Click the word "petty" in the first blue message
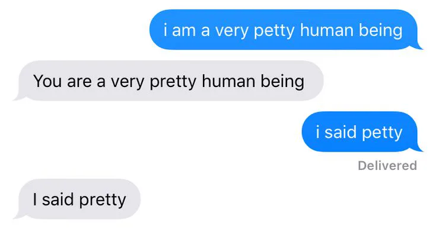436x232 pixels. 274,31
